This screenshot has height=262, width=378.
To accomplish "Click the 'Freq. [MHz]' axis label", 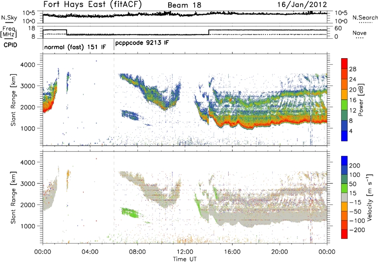I will point(9,32).
